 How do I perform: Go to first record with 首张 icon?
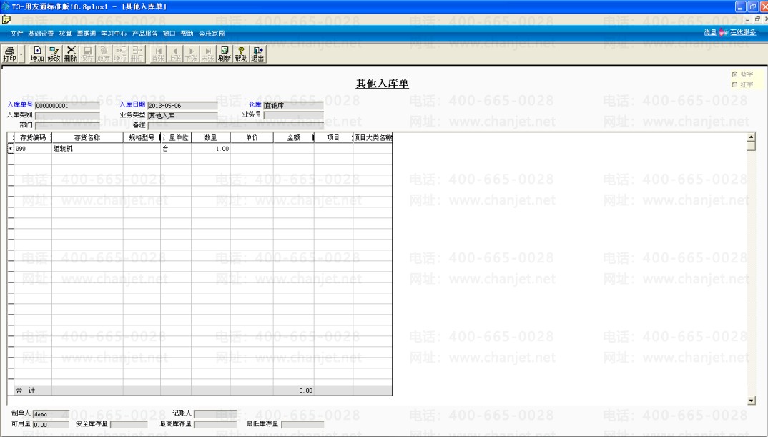coord(158,54)
